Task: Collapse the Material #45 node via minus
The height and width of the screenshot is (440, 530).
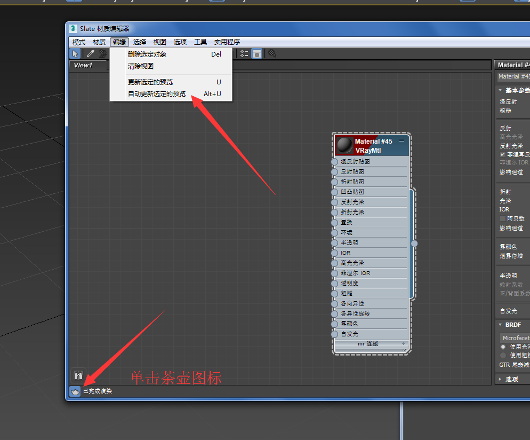Action: [401, 141]
